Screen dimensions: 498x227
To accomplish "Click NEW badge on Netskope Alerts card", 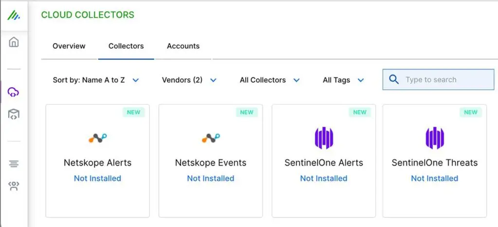I will click(x=134, y=112).
